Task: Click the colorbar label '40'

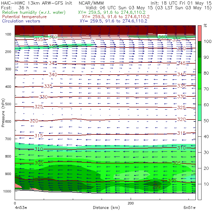Action: coord(206,136)
